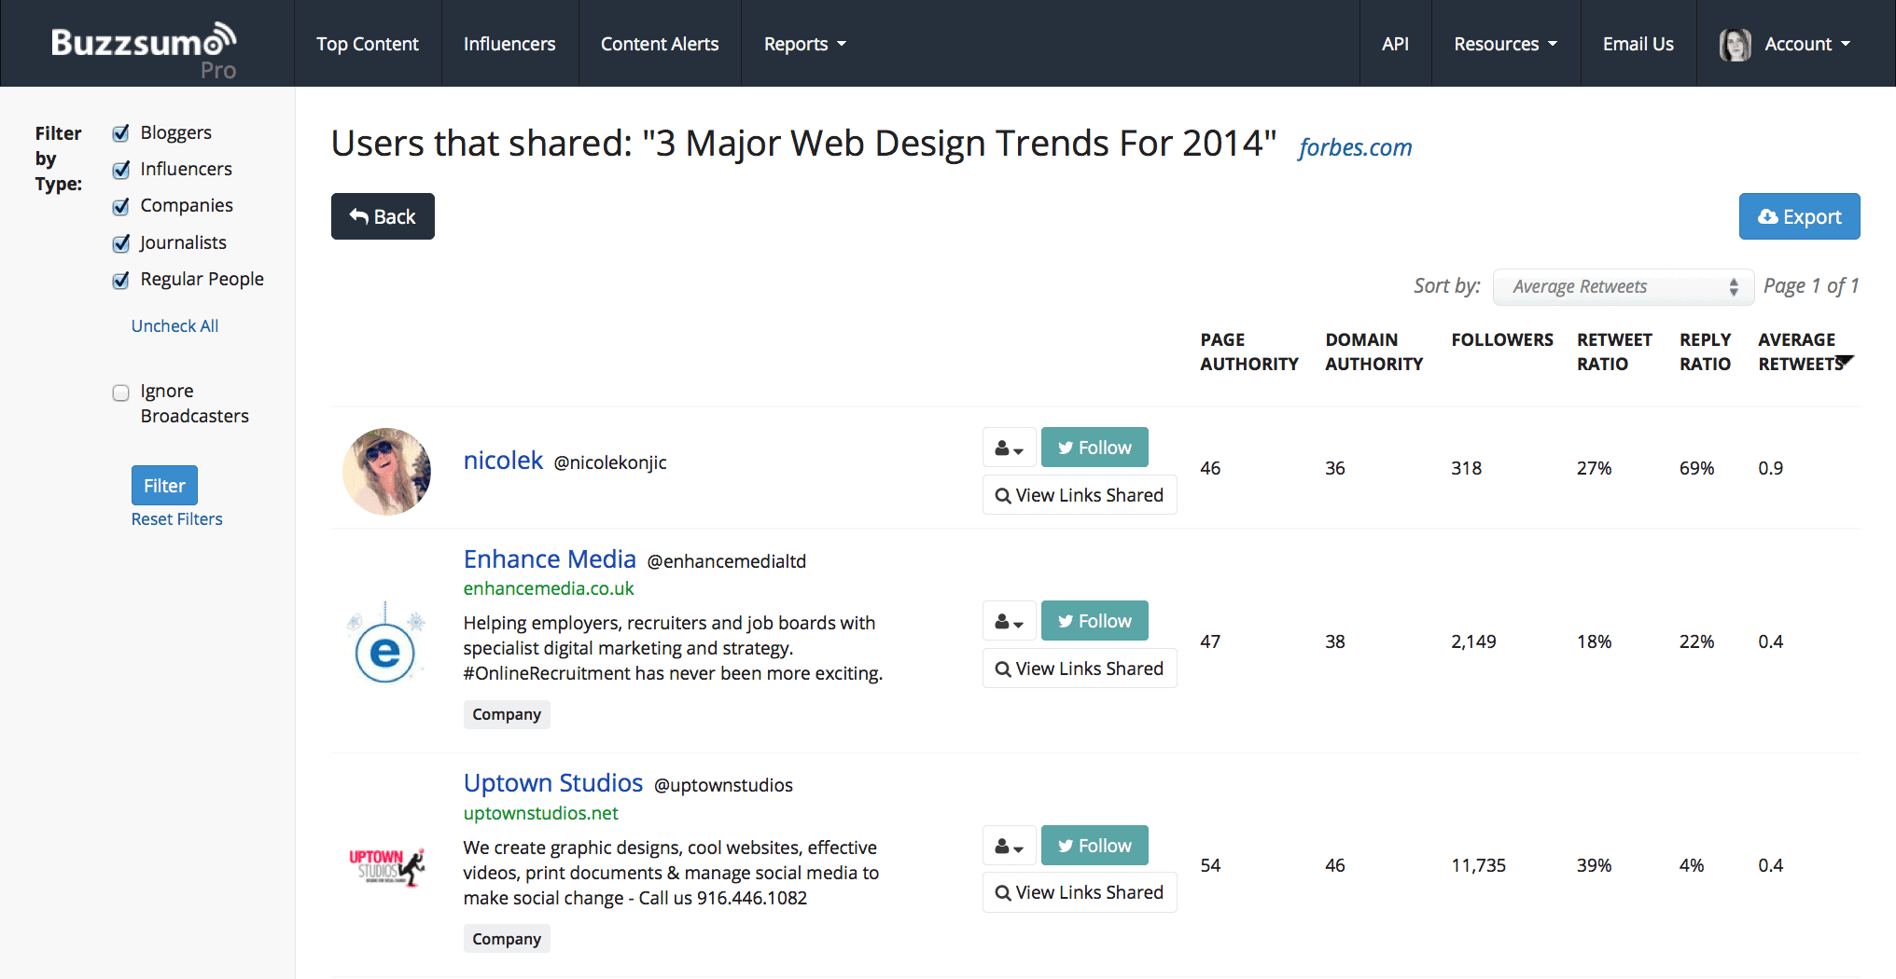The height and width of the screenshot is (979, 1896).
Task: Open nicolek's profile photo
Action: [386, 471]
